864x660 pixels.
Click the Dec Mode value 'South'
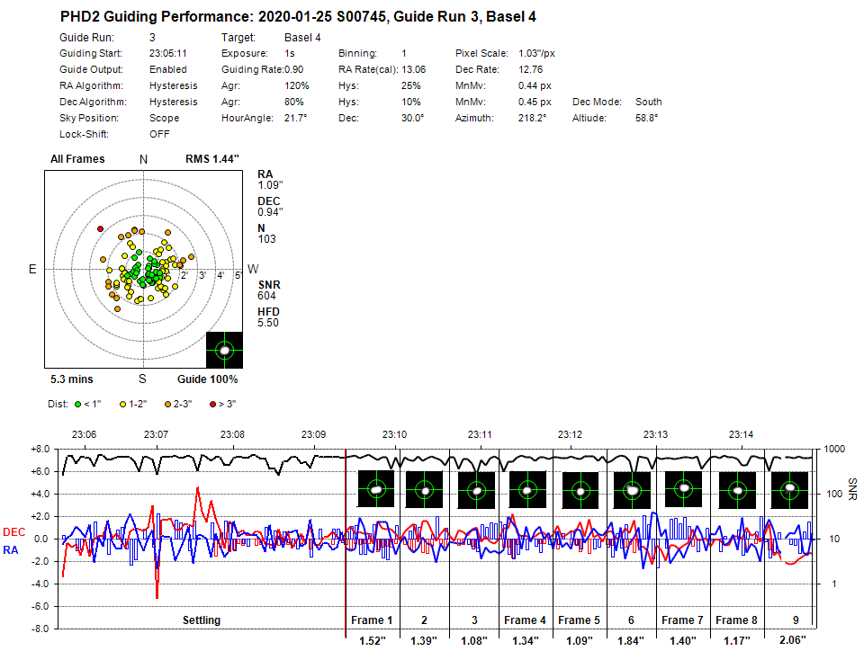[x=649, y=102]
